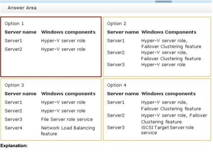Click the dotted grip handle at top
Image resolution: width=213 pixels, height=155 pixels.
click(164, 2)
